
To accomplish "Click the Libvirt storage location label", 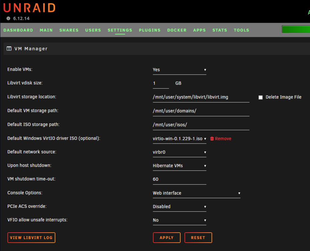I will 32,97.
